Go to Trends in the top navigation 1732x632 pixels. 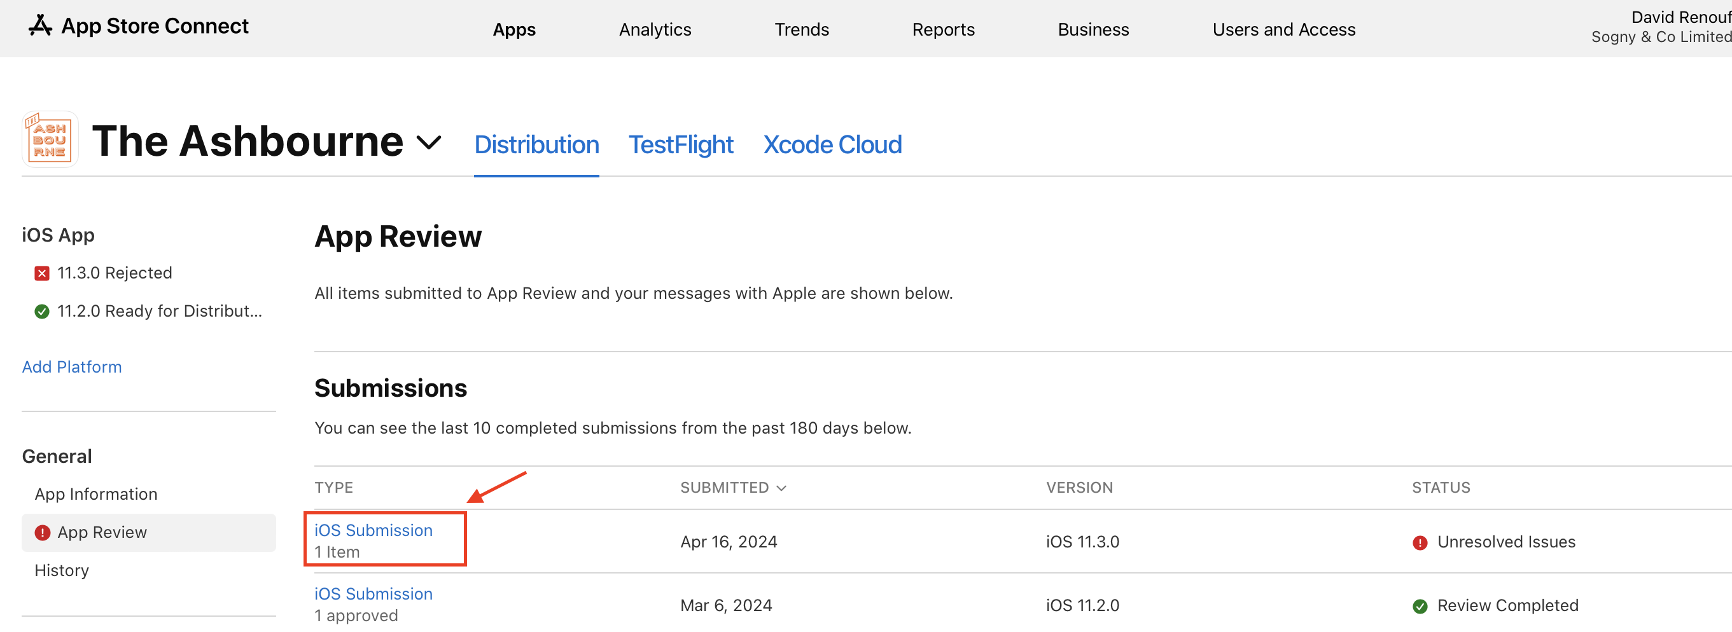coord(802,29)
